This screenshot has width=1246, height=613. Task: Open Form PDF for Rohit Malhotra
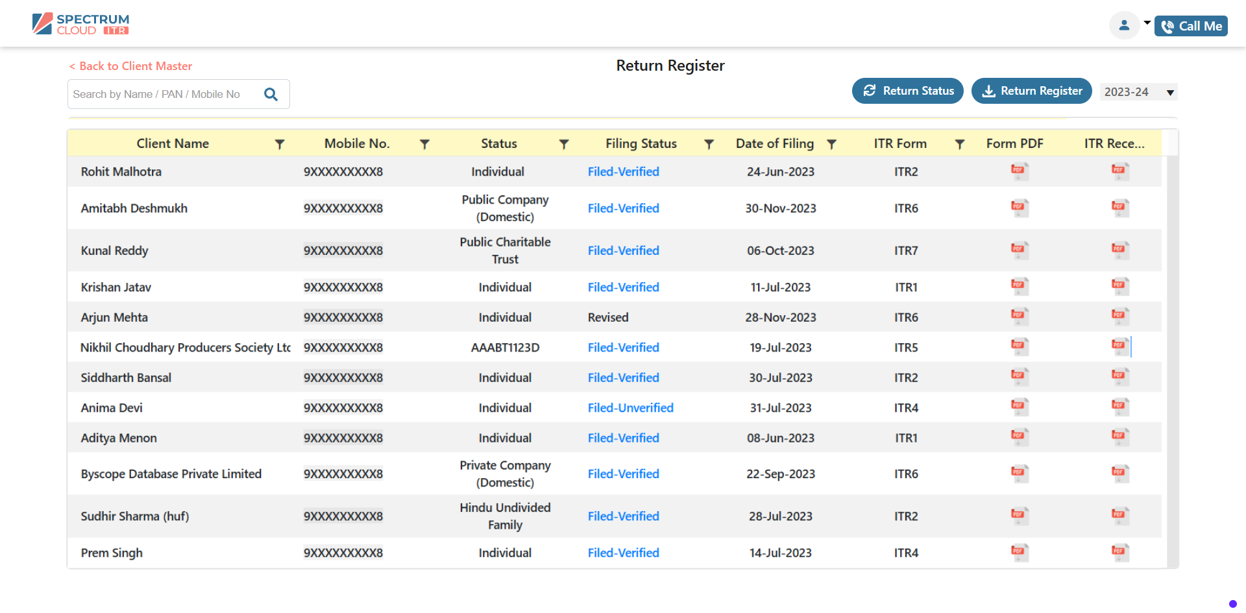click(1019, 171)
